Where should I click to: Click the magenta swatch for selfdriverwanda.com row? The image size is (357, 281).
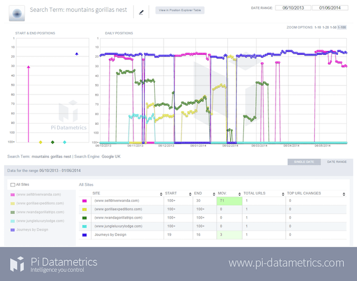tap(84, 201)
